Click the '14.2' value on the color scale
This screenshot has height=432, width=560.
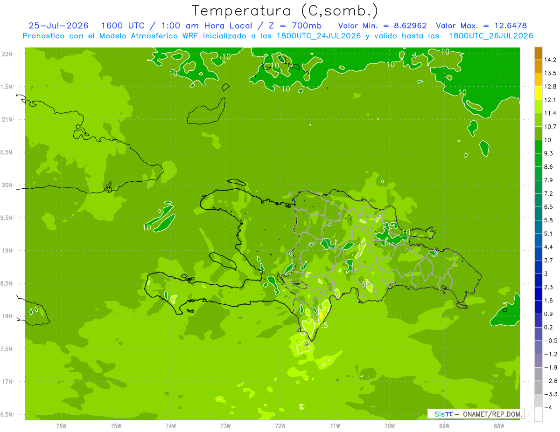click(550, 60)
